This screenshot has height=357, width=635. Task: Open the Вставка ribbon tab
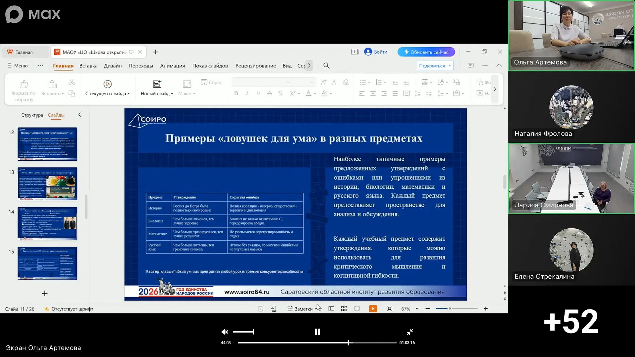click(88, 66)
